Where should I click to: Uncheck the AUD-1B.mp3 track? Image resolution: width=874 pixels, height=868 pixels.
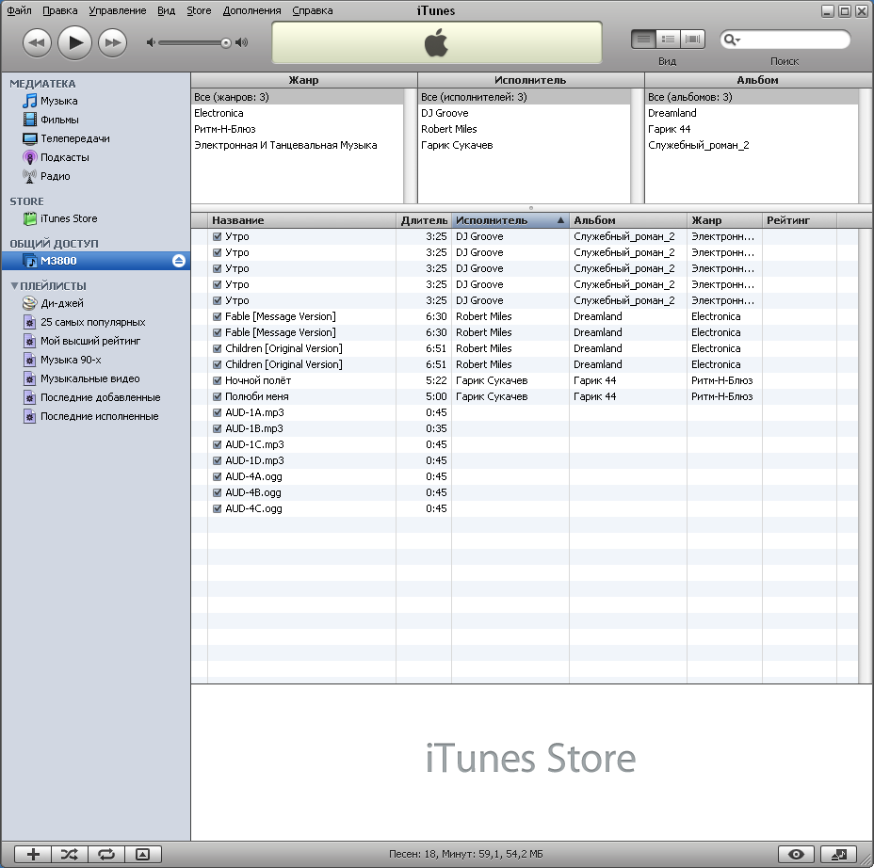point(218,429)
